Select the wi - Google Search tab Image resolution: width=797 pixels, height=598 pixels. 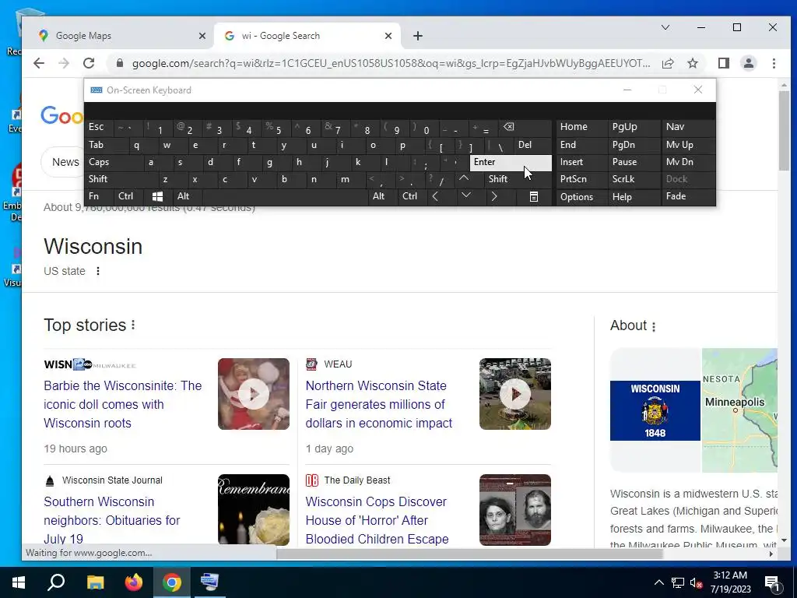pos(307,36)
